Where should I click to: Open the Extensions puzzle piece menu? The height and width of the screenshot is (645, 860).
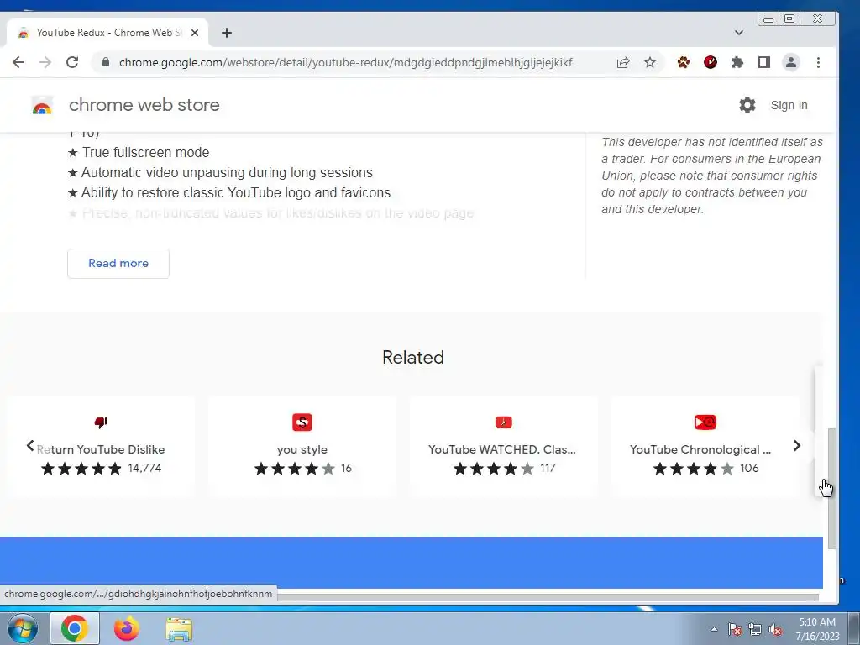point(737,62)
